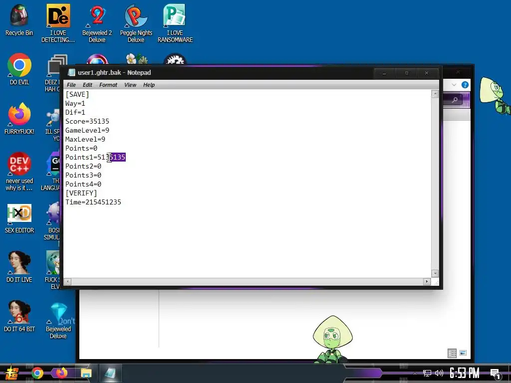Viewport: 511px width, 383px height.
Task: Select the Notepad taskbar button
Action: coord(110,373)
